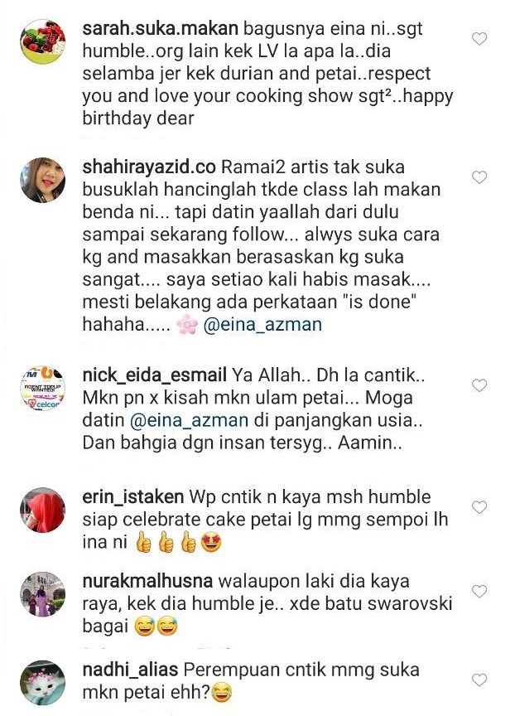Image resolution: width=515 pixels, height=716 pixels.
Task: Tap the heart next to nurakmalhusna's comment
Action: 479,592
